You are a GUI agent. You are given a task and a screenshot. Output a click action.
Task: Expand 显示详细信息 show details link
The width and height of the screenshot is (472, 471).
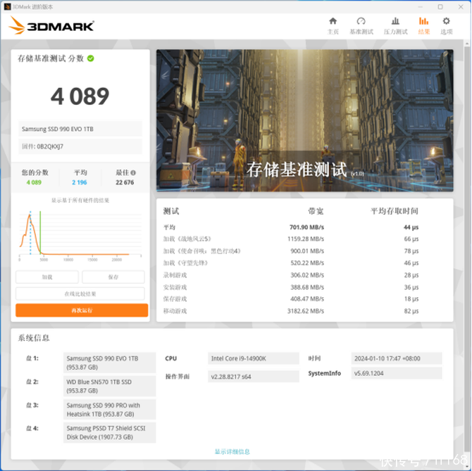click(x=232, y=451)
